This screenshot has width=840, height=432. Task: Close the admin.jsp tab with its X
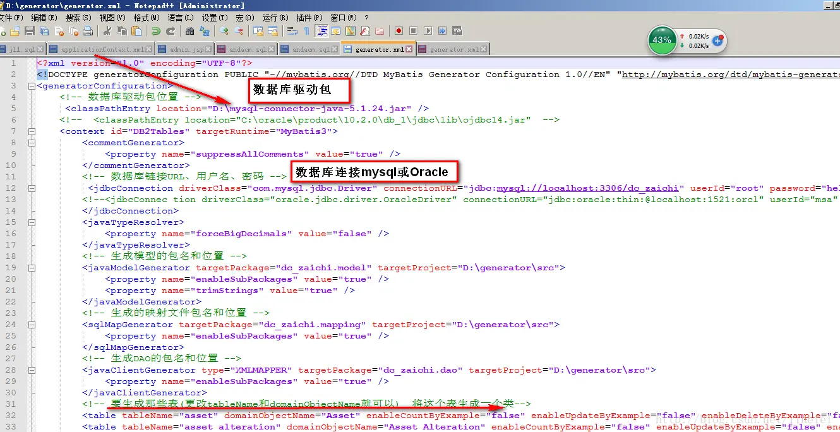pos(208,49)
